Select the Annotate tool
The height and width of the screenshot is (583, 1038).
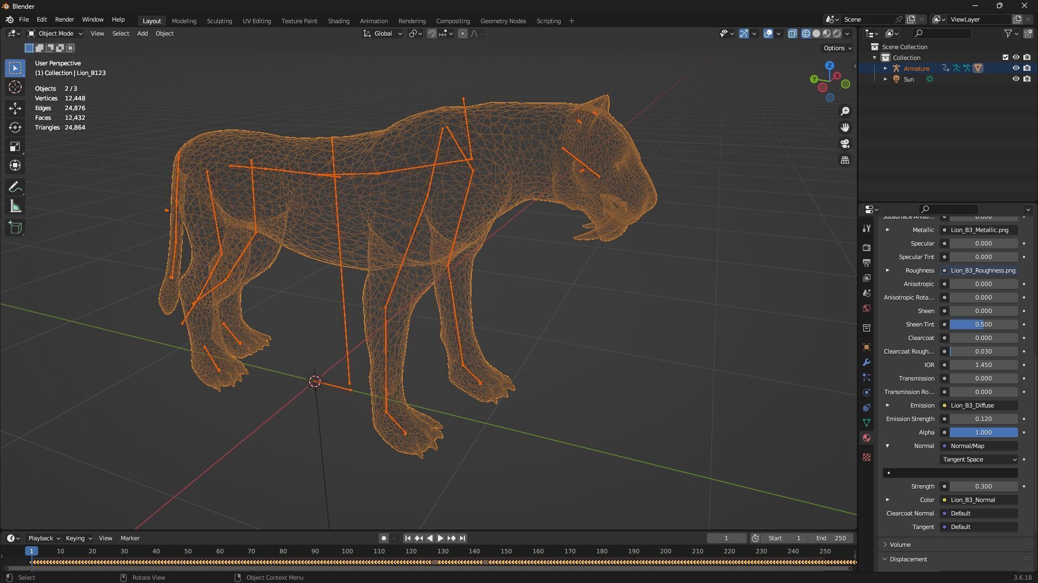tap(15, 187)
